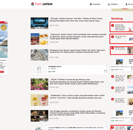Click the number 3 ranking badge
Image resolution: width=133 pixels, height=130 pixels.
[112, 48]
